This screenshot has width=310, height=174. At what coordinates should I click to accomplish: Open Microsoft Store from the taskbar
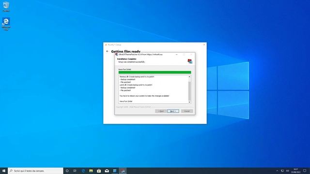(99, 171)
